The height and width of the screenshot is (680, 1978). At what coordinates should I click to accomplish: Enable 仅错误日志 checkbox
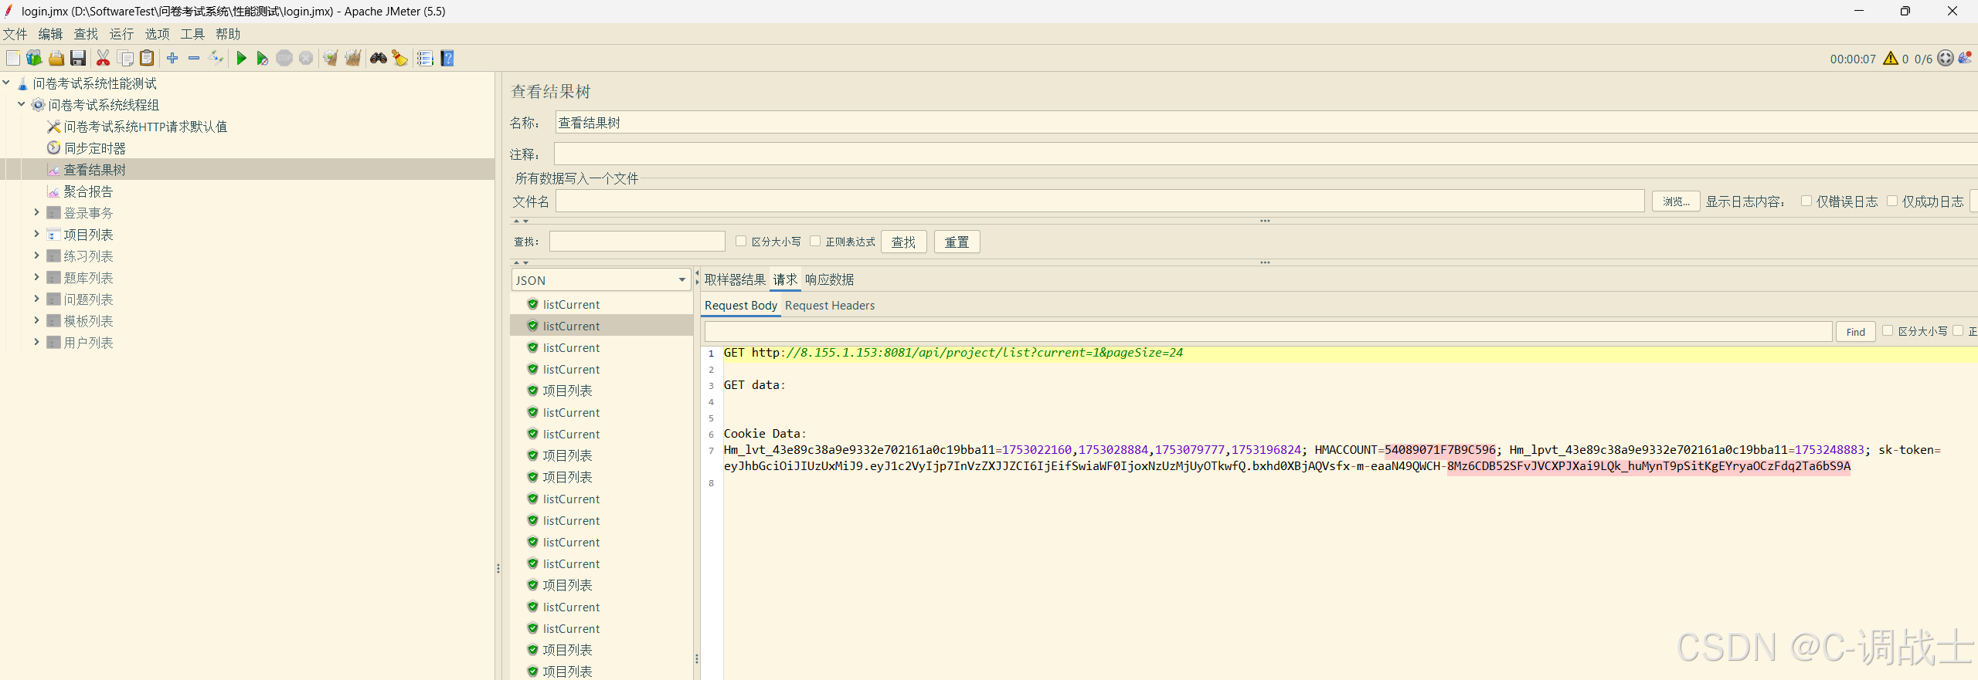click(x=1806, y=201)
